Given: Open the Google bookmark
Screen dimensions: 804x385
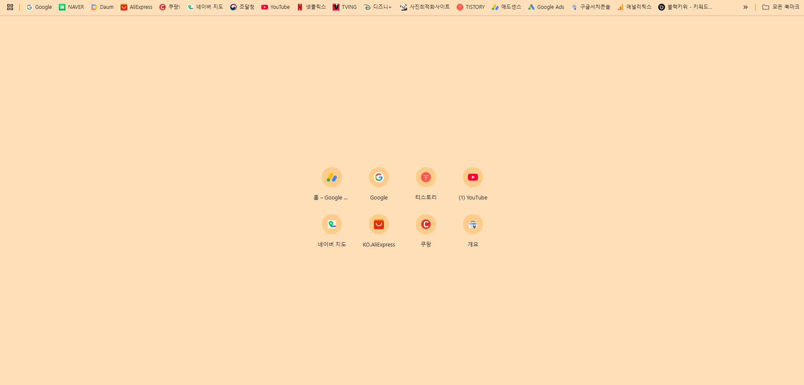Looking at the screenshot, I should [39, 7].
